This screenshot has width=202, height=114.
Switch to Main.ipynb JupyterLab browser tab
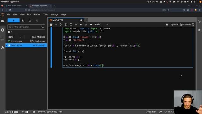point(40,6)
